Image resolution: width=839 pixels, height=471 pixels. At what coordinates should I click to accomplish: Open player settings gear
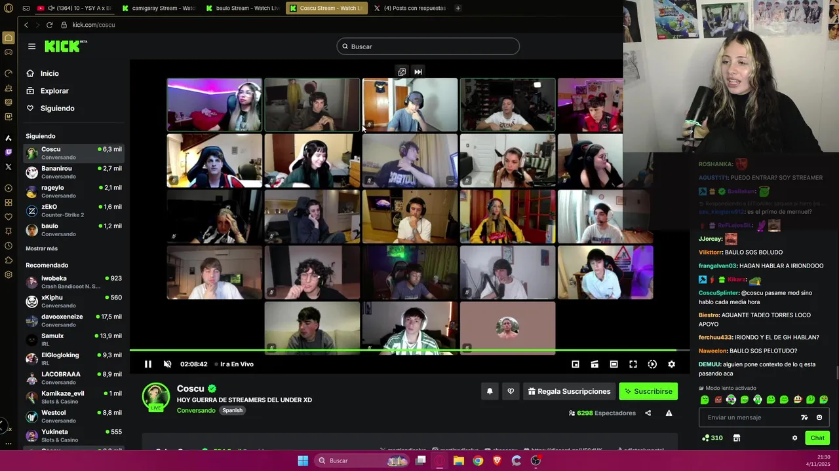671,364
